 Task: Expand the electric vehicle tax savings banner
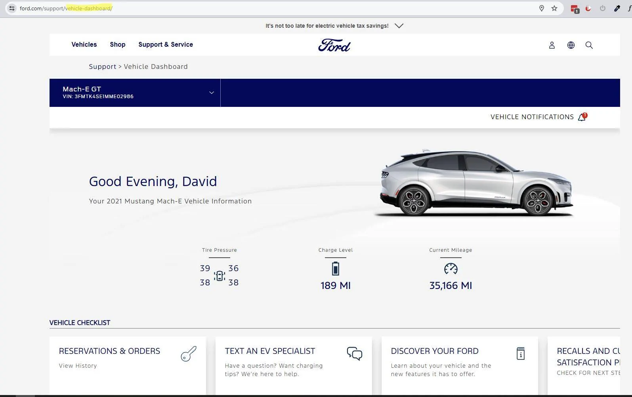(399, 26)
